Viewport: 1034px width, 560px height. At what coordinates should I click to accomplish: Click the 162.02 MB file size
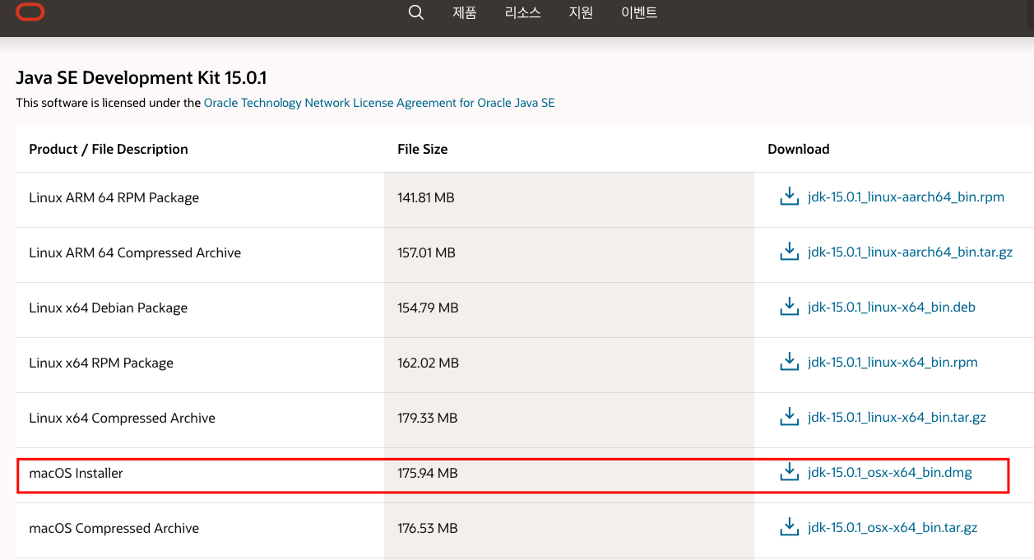click(428, 363)
